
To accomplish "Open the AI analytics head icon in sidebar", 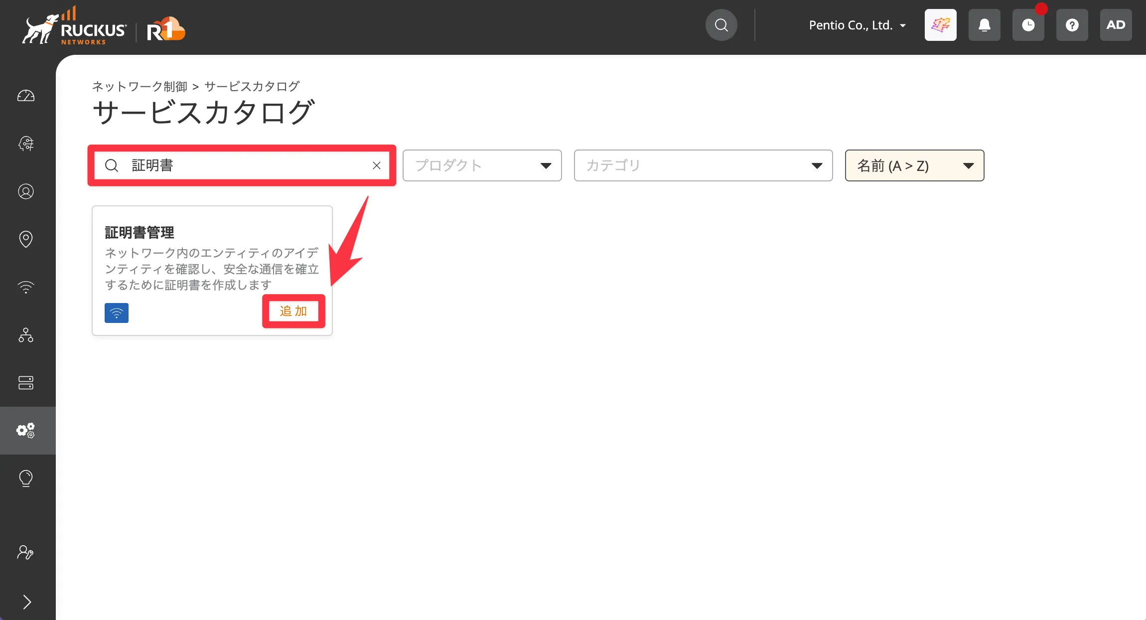I will (26, 144).
